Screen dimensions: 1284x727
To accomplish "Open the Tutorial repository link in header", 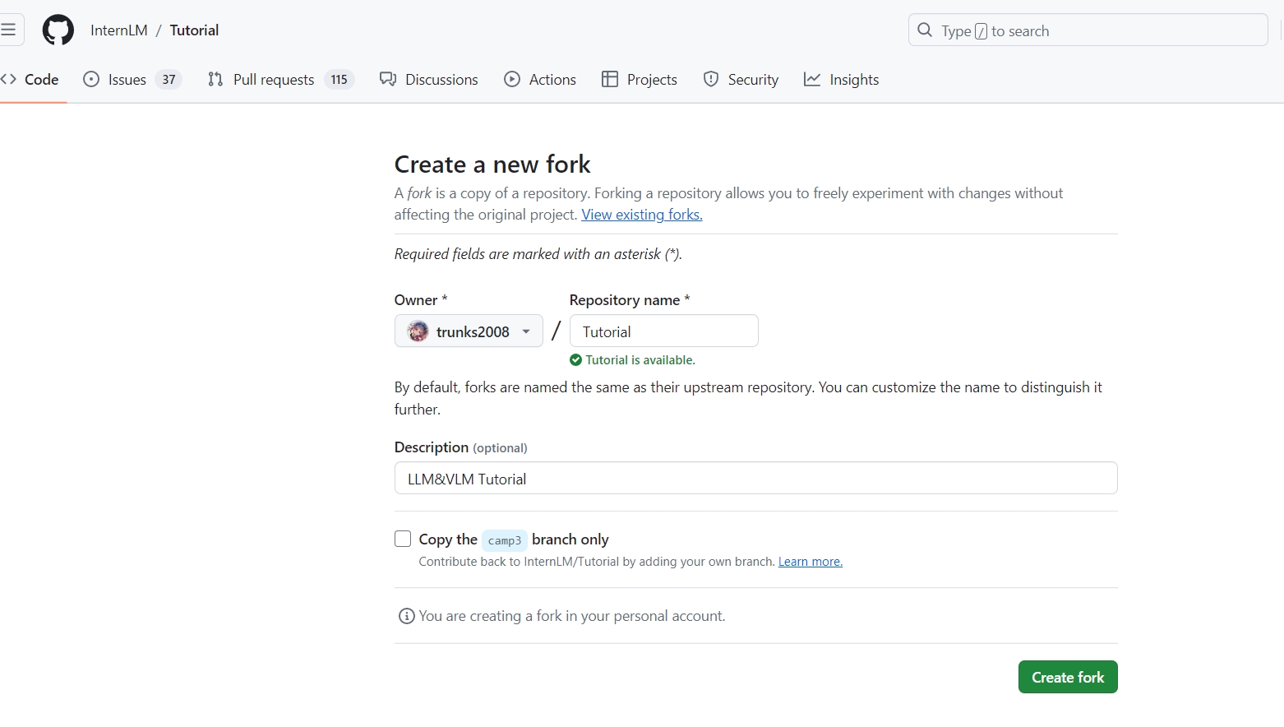I will click(194, 30).
